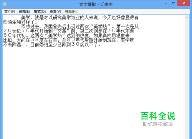Click the line starting with 不断降温
The image size is (192, 139).
click(52, 44)
